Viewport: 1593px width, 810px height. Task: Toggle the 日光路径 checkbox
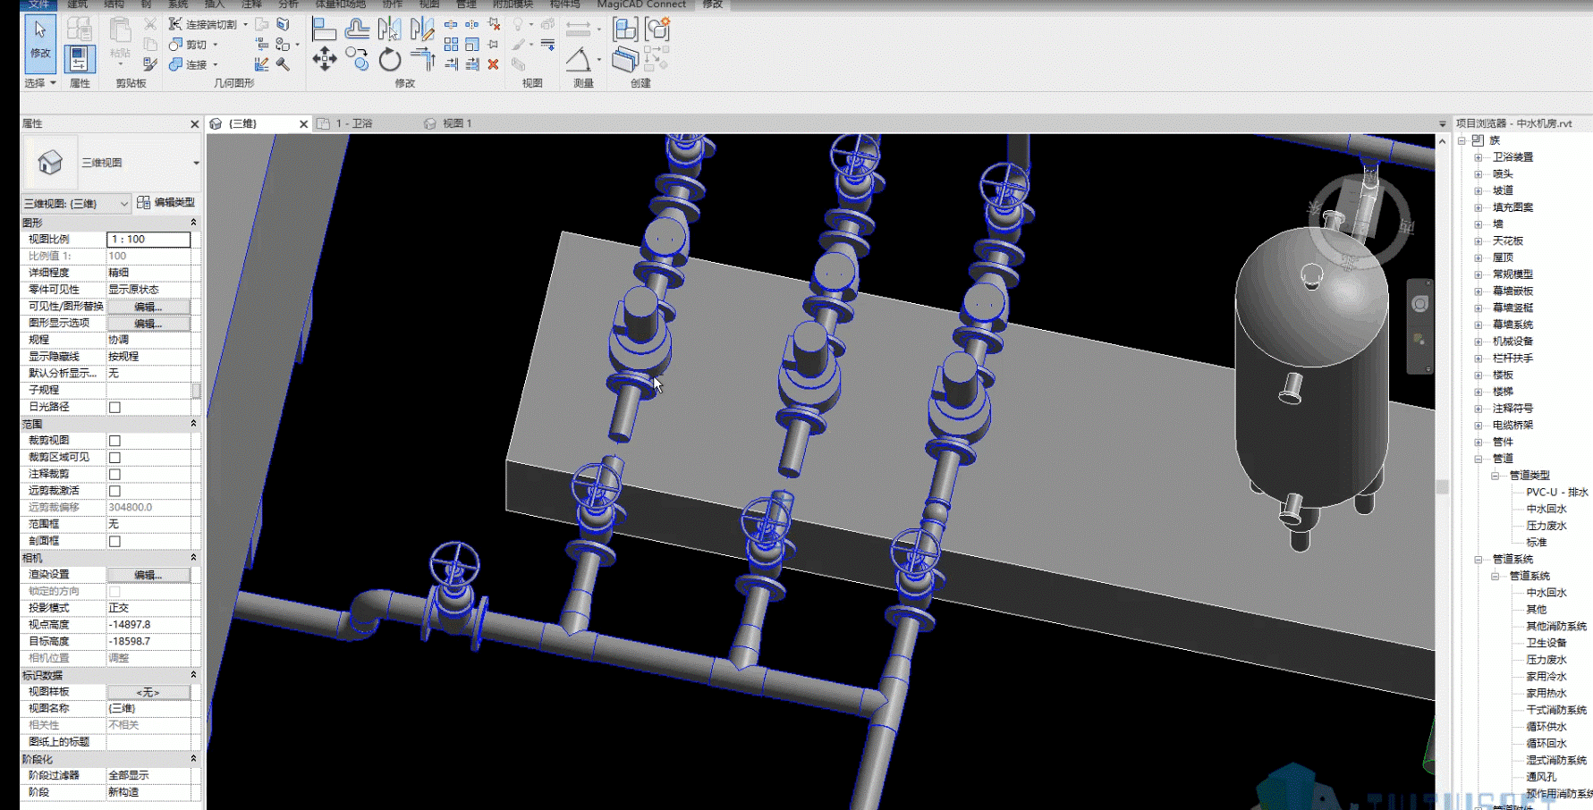tap(114, 407)
